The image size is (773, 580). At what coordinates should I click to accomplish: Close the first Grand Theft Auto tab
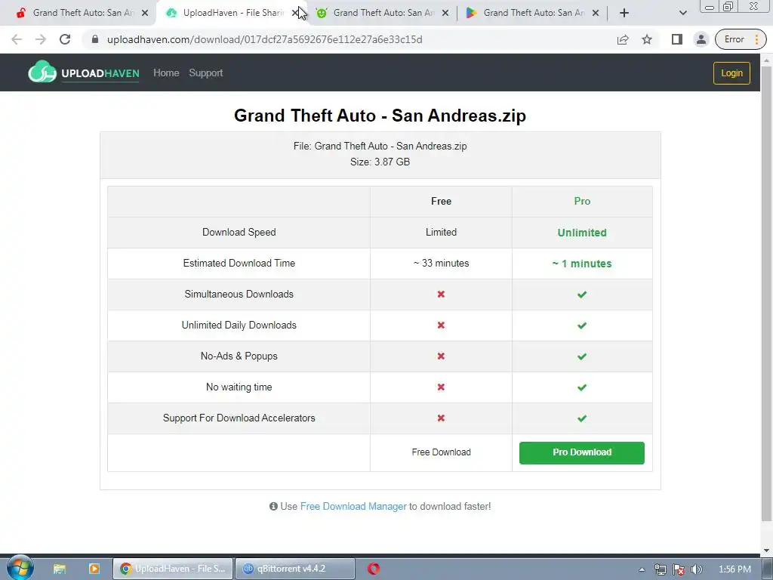(x=145, y=13)
